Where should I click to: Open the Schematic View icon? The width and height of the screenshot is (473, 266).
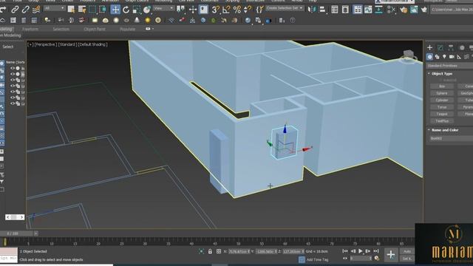tap(379, 10)
